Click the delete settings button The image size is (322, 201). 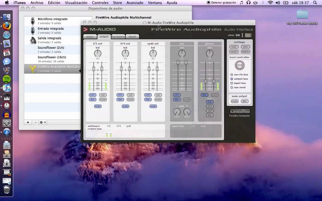[x=245, y=51]
